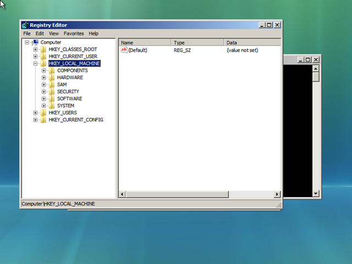This screenshot has height=264, width=352.
Task: Click the Registry Editor resize grip
Action: click(279, 205)
